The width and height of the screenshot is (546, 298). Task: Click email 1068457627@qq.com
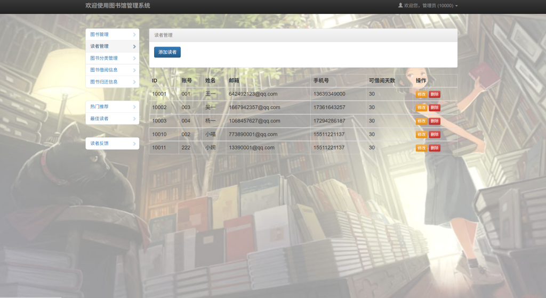click(x=254, y=121)
